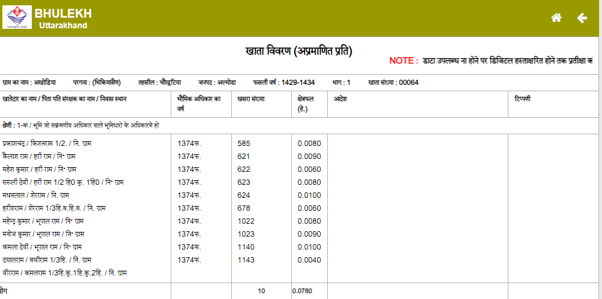
Task: Select the बीरराम / कमलराम row
Action: (x=65, y=273)
